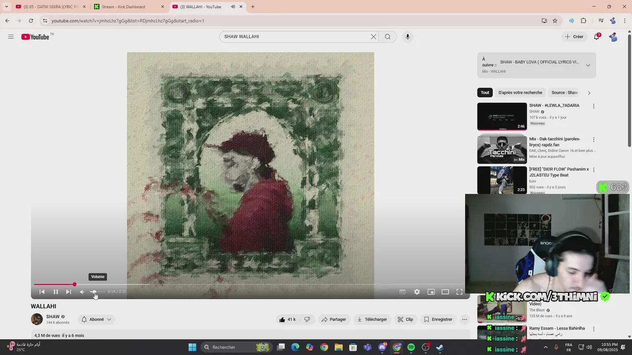Open options for #LEWLA_7ADARIA video
Image resolution: width=632 pixels, height=355 pixels.
tap(593, 106)
